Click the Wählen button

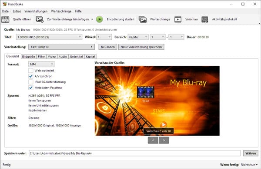(251, 153)
